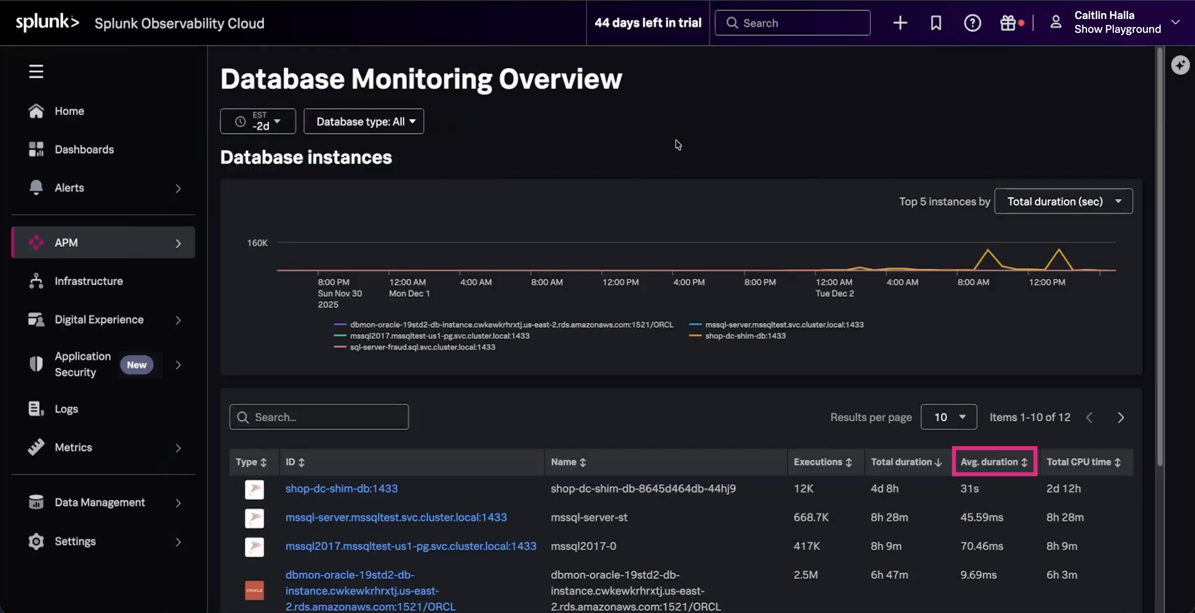Open the mssql2017.mssqltest-us1-pg.svc.cluster.local:1433 link
Screen dimensions: 1195x613
pyautogui.click(x=411, y=546)
